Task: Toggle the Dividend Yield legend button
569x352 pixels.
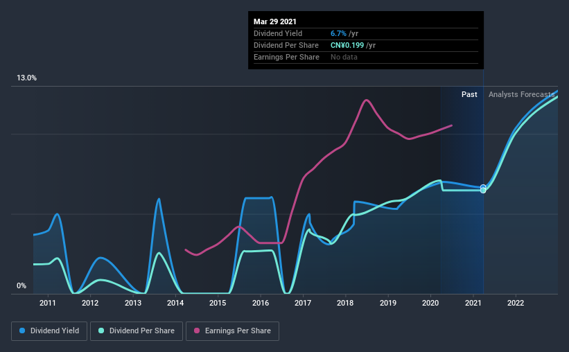Action: point(49,331)
